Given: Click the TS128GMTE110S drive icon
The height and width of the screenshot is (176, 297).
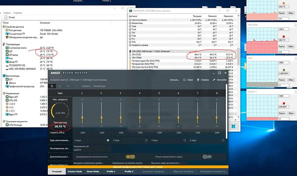Looking at the screenshot, I should coord(7,66).
